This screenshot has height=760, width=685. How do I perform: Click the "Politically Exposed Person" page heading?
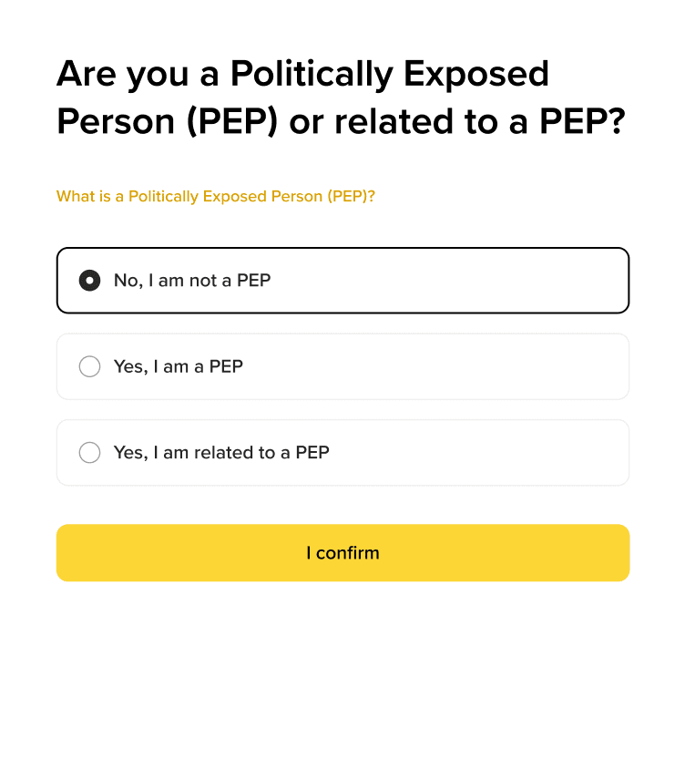point(341,98)
